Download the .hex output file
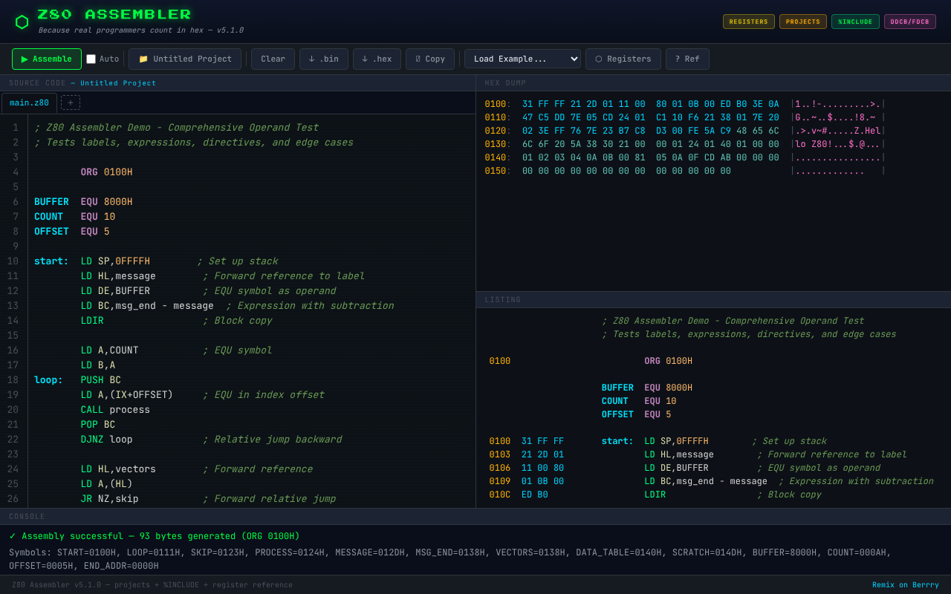This screenshot has width=951, height=594. coord(377,59)
